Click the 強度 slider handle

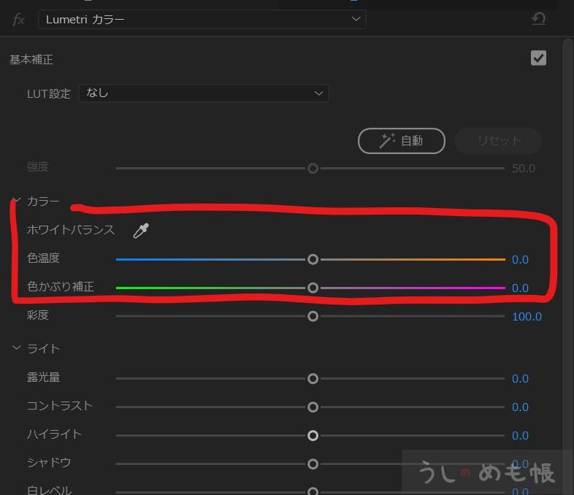pyautogui.click(x=313, y=169)
